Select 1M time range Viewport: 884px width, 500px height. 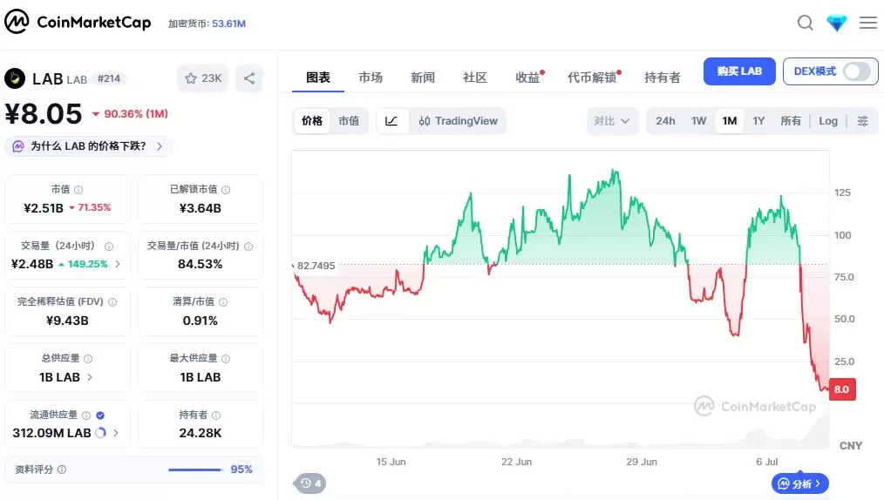point(730,121)
